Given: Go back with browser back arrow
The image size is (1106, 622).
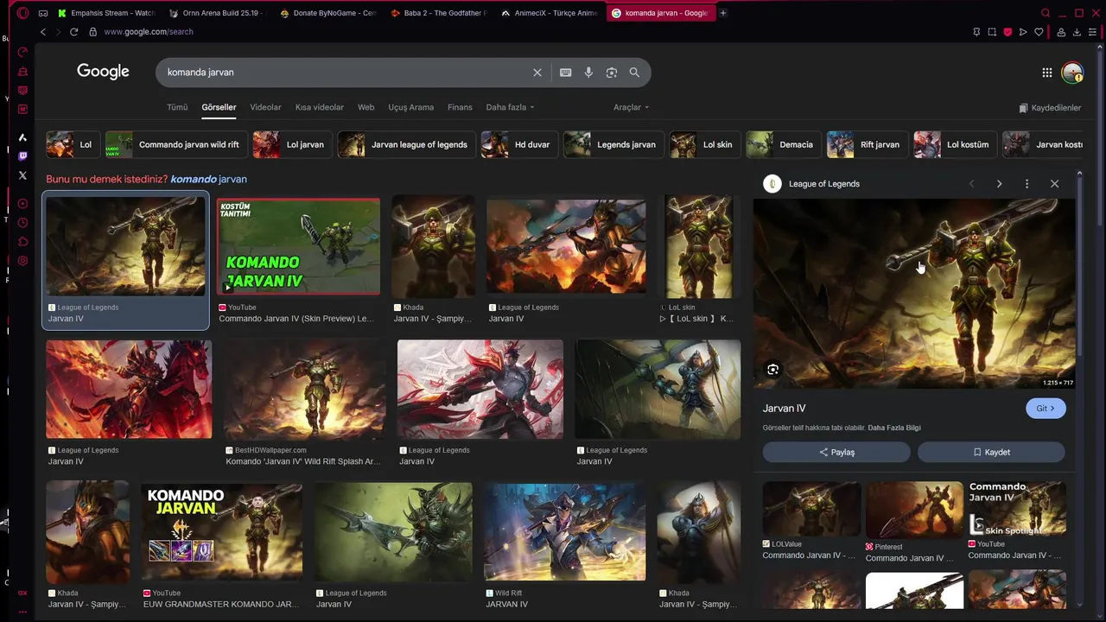Looking at the screenshot, I should point(42,32).
